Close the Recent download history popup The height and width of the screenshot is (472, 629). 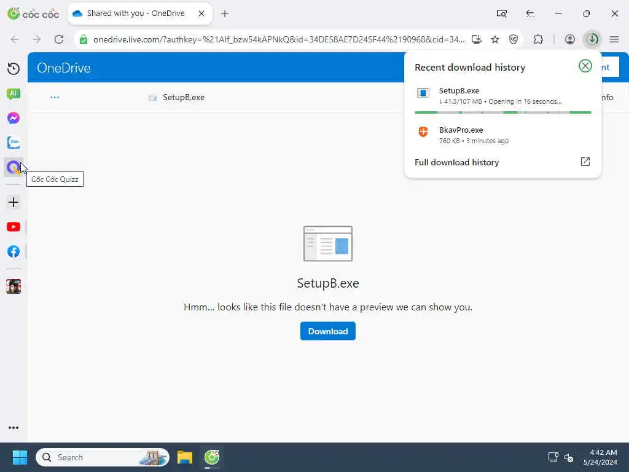click(585, 66)
